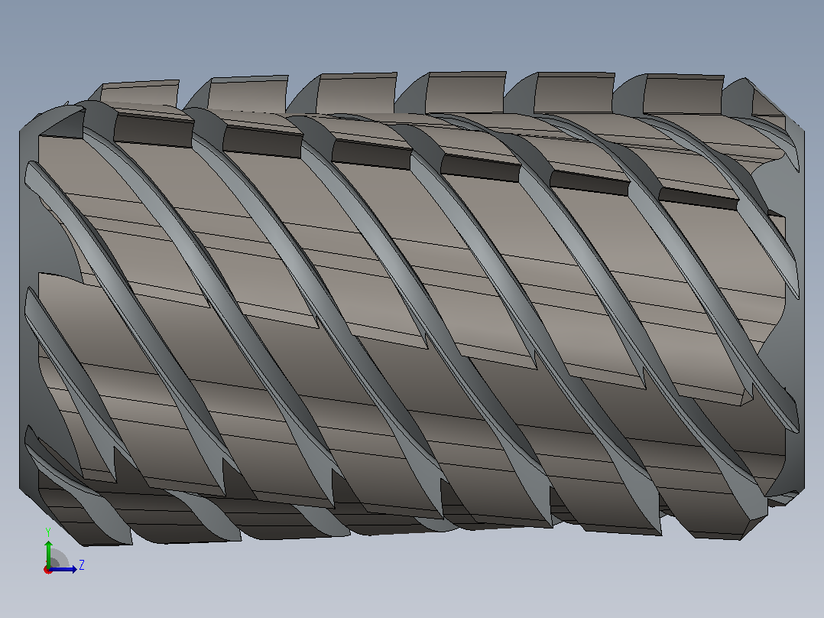The height and width of the screenshot is (618, 824).
Task: Select the red origin point of the axis triad
Action: click(x=48, y=570)
